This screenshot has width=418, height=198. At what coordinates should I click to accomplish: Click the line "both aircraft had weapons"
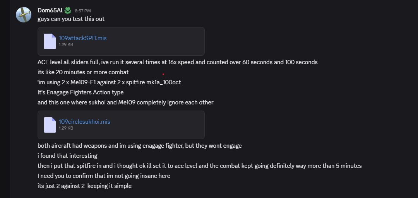pyautogui.click(x=139, y=146)
